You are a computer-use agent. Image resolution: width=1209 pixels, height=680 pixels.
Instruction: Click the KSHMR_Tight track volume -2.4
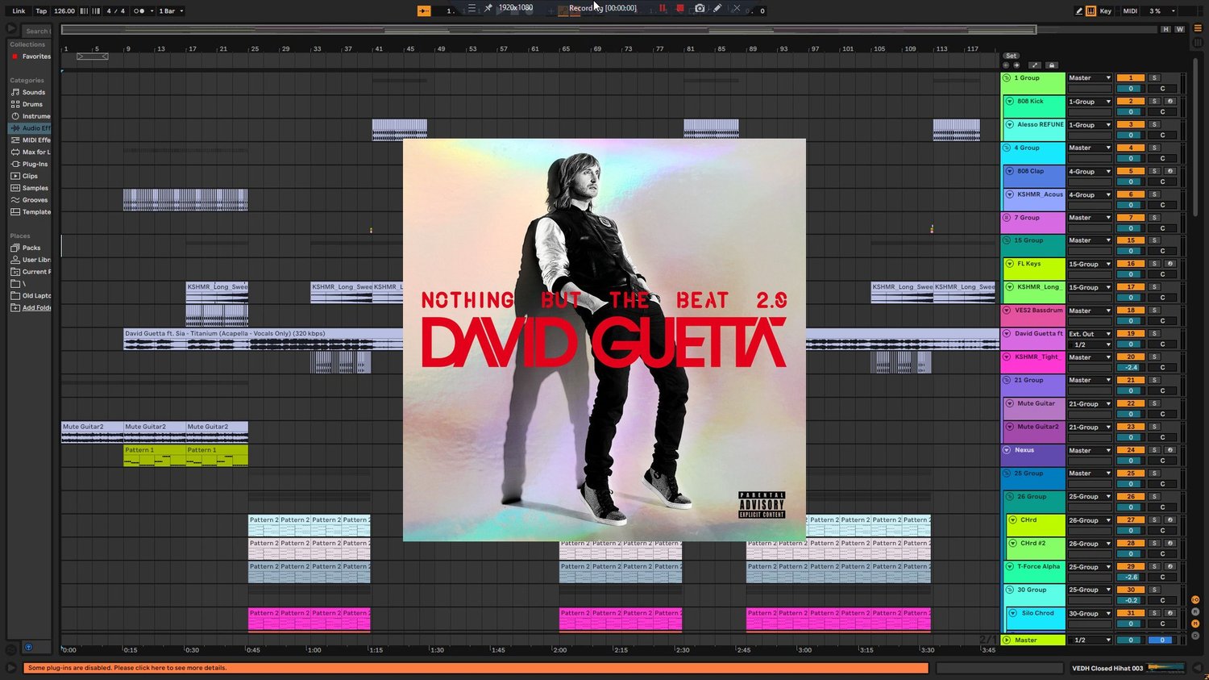click(1131, 367)
